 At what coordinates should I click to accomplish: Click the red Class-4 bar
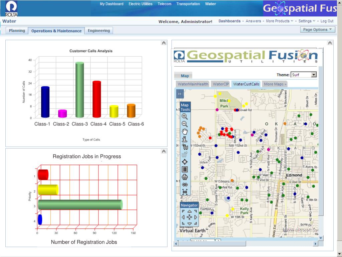pyautogui.click(x=97, y=99)
